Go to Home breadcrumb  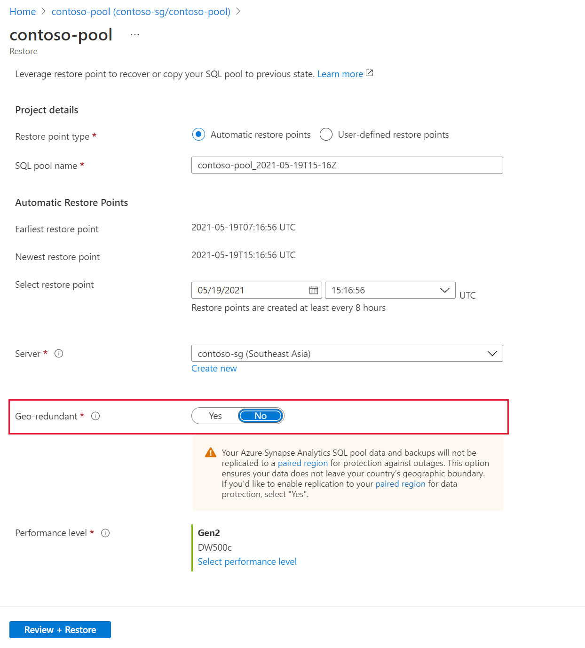coord(23,11)
